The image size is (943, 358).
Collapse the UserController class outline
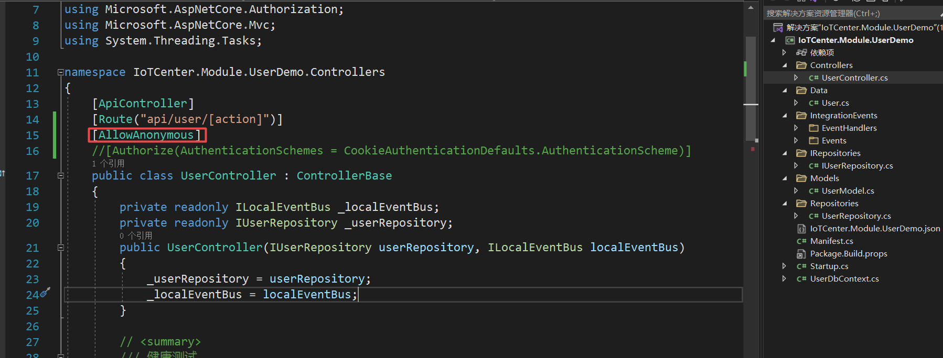[60, 176]
